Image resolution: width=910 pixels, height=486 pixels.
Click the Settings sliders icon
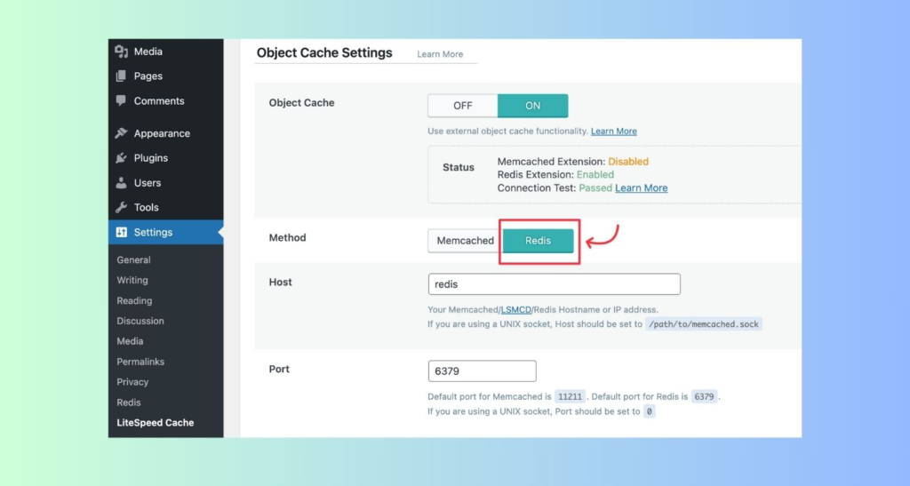pos(121,232)
